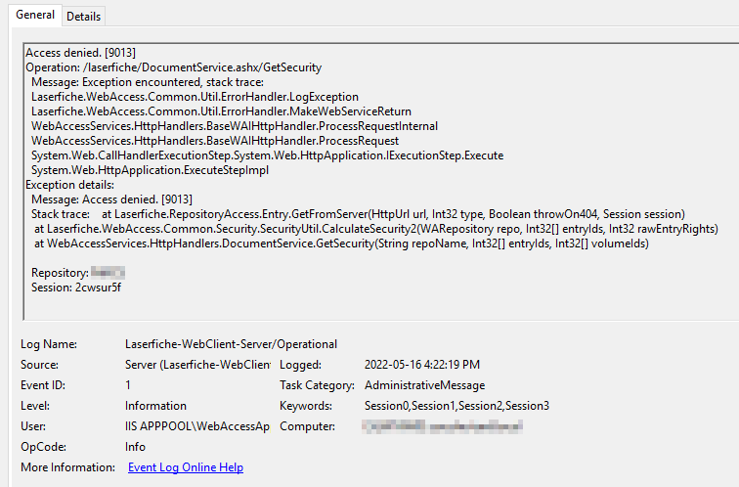The width and height of the screenshot is (739, 487).
Task: Select the Operation GetSecurity line
Action: point(173,67)
